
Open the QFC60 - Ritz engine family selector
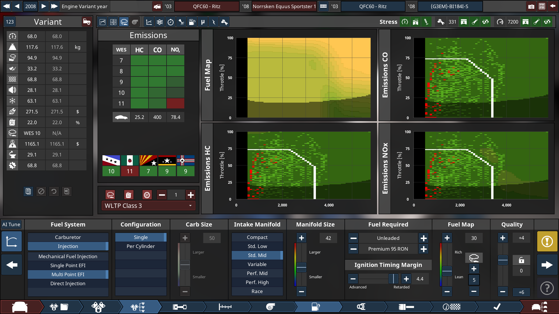(373, 6)
